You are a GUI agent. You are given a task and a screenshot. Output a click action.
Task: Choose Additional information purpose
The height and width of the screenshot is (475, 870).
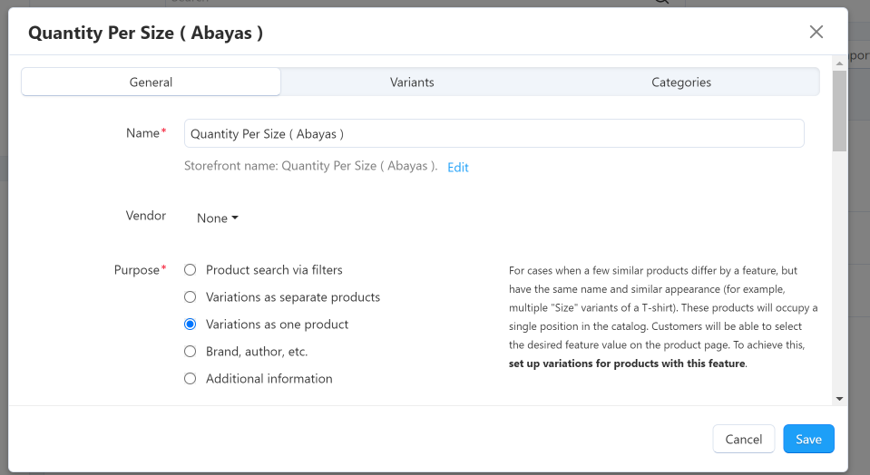191,379
